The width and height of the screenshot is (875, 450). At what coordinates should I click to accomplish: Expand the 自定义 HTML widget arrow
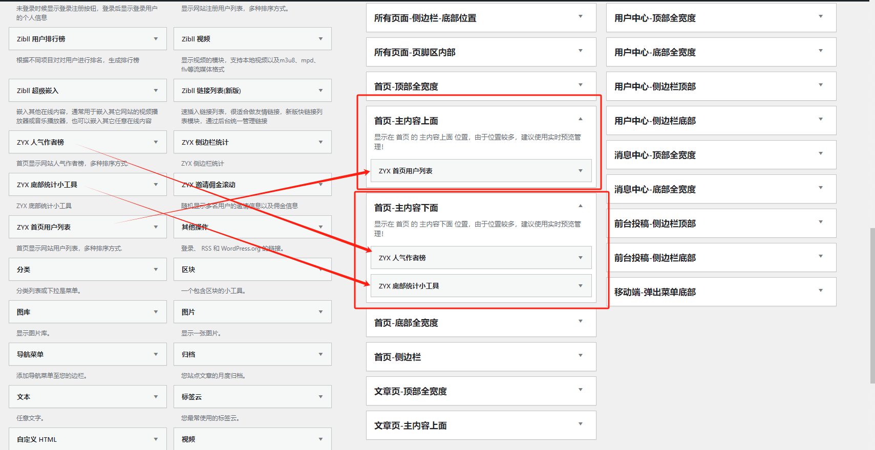156,439
